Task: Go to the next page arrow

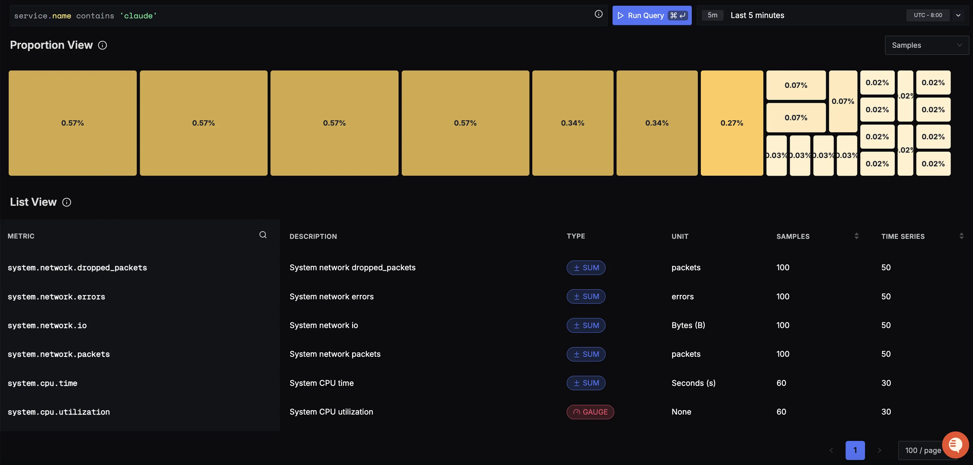Action: click(879, 450)
